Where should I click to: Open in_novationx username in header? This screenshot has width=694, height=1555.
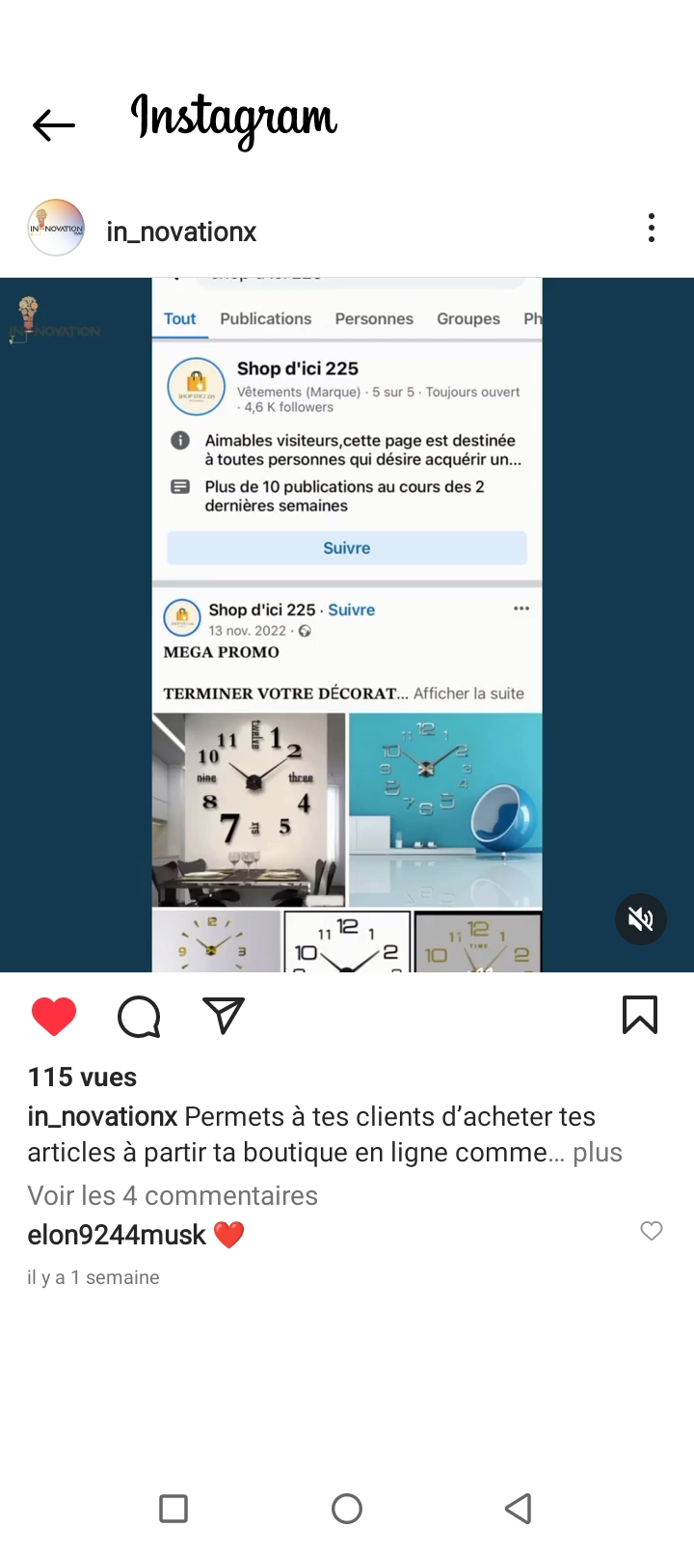pyautogui.click(x=181, y=232)
